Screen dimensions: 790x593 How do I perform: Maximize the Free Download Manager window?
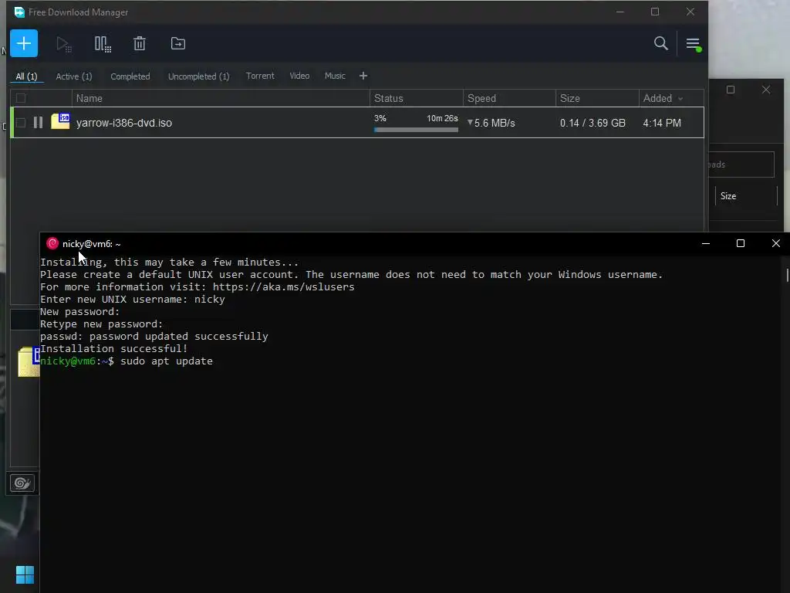point(655,12)
